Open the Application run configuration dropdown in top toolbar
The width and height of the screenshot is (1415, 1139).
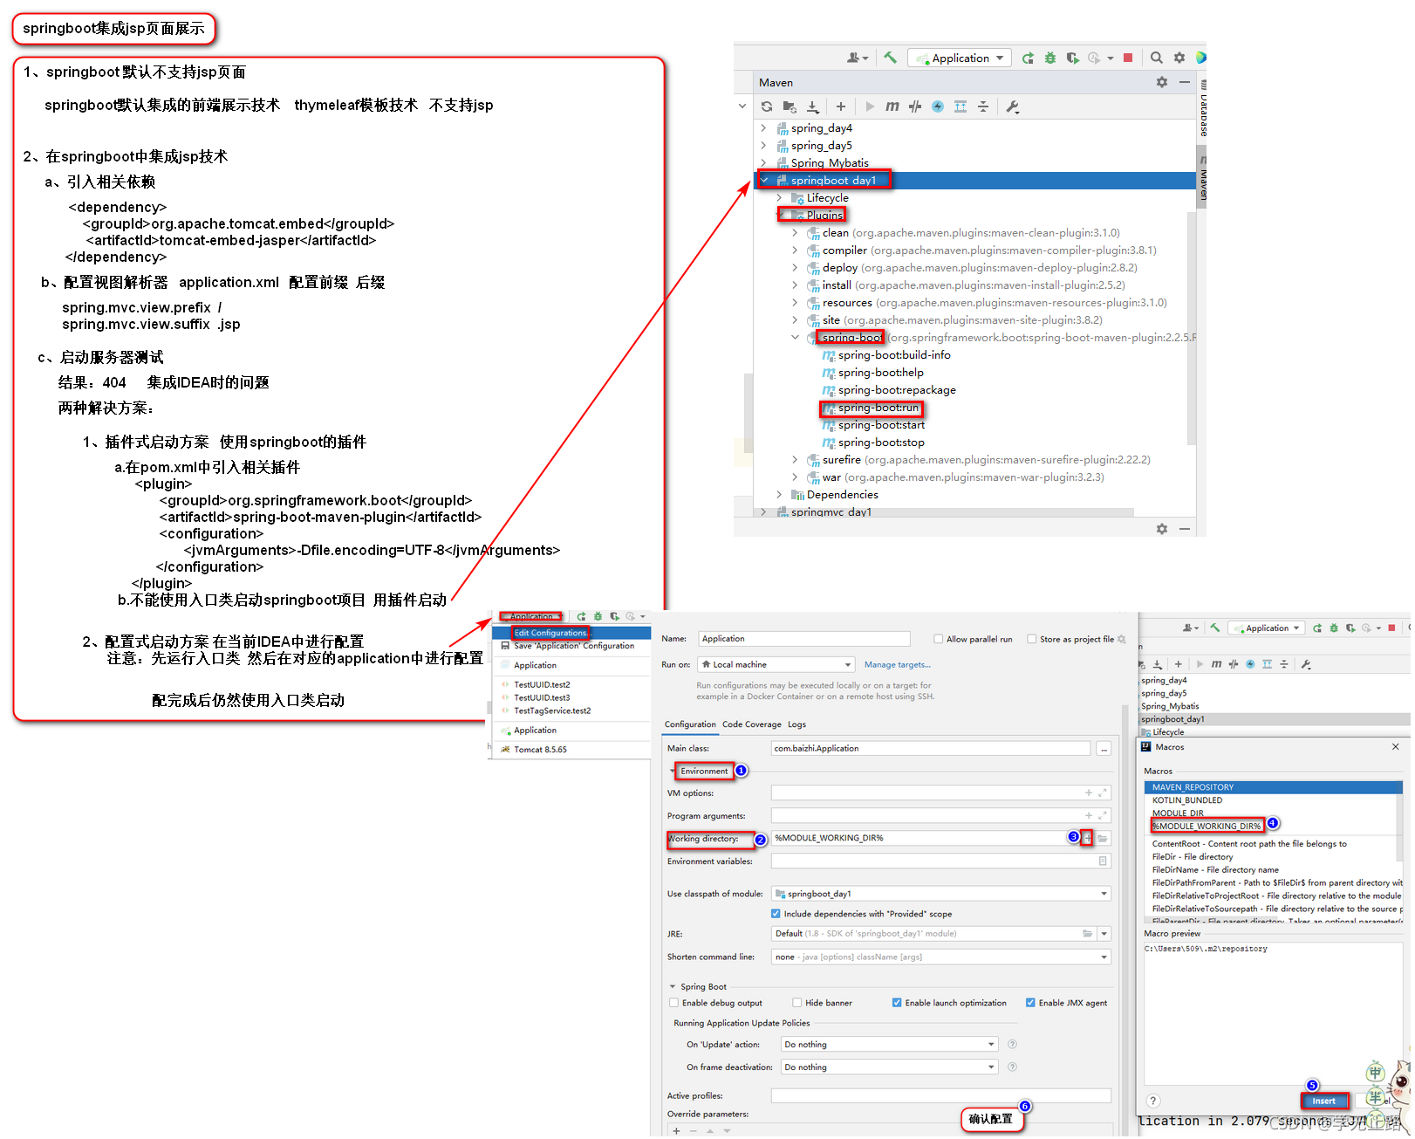(960, 58)
